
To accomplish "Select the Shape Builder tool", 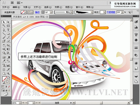I will click(4, 53).
